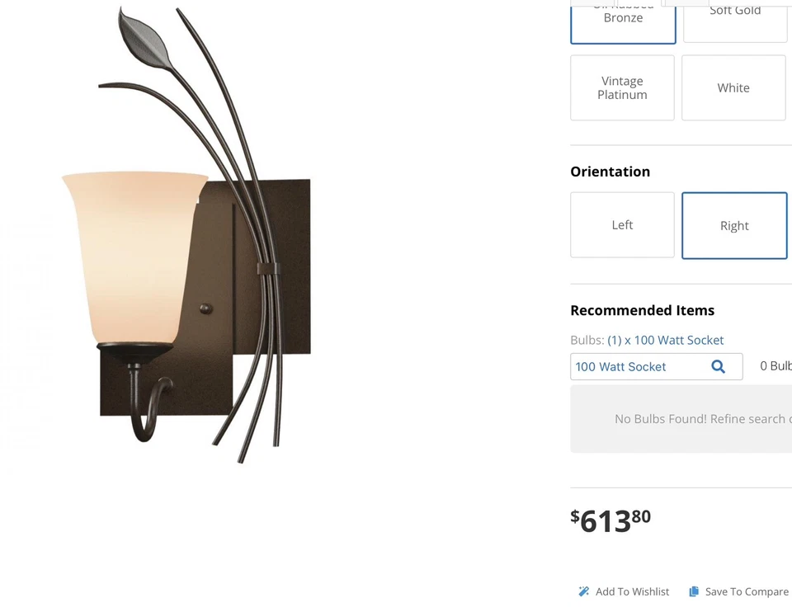Image resolution: width=792 pixels, height=612 pixels.
Task: Select the White finish tile
Action: pyautogui.click(x=733, y=88)
